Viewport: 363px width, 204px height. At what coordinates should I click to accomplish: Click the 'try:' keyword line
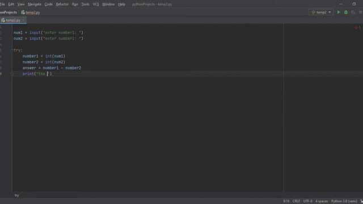point(18,50)
